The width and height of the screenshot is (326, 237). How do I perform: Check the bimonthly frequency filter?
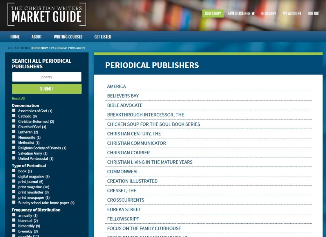pyautogui.click(x=14, y=225)
